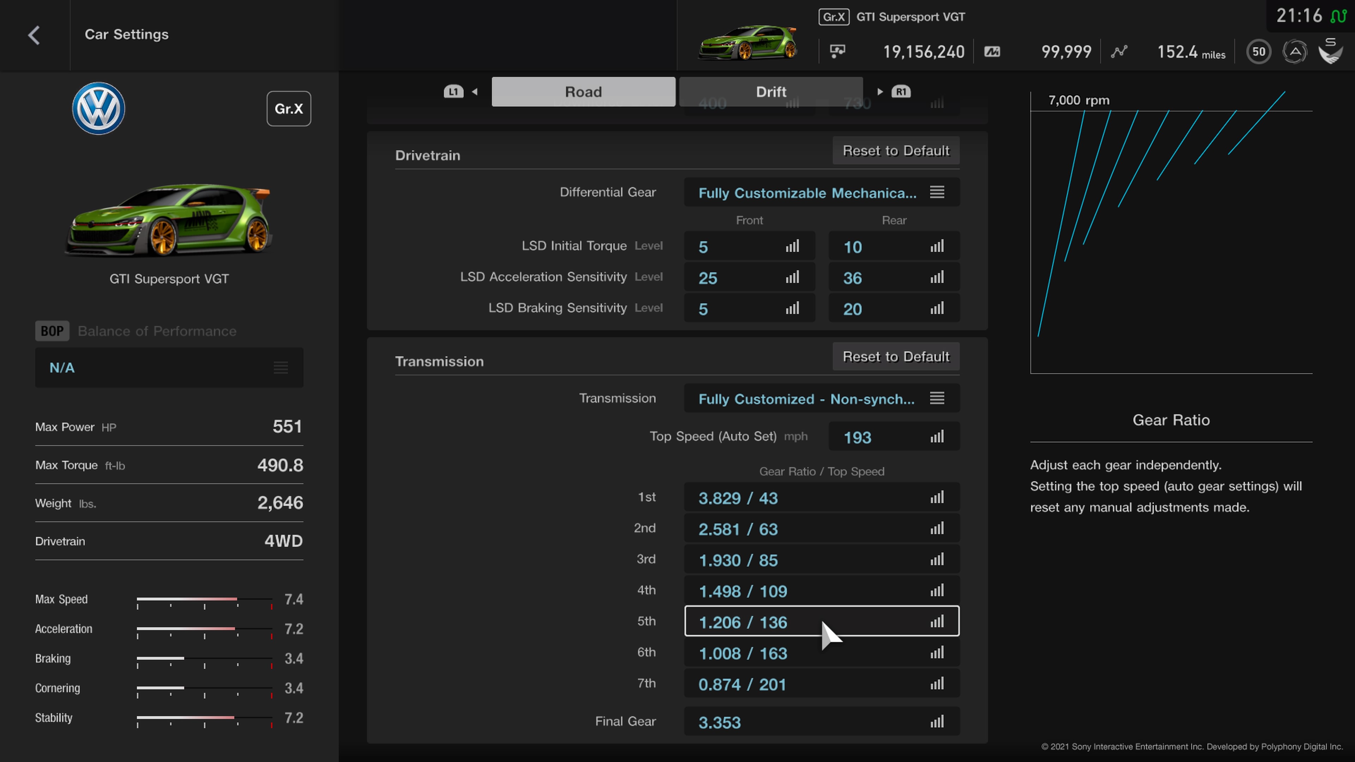Viewport: 1355px width, 762px height.
Task: Go back using the left arrow icon
Action: click(x=34, y=35)
